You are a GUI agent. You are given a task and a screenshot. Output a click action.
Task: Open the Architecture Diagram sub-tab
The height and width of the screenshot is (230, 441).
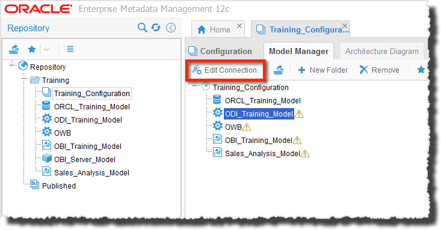coord(382,51)
